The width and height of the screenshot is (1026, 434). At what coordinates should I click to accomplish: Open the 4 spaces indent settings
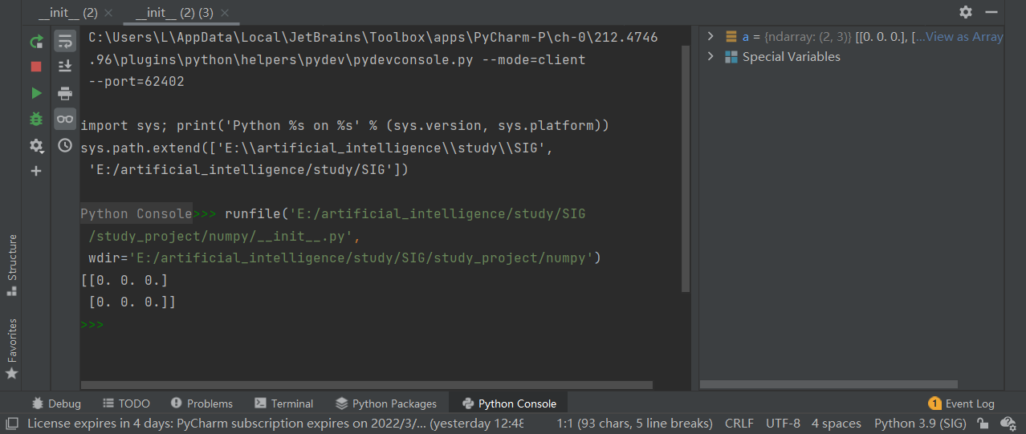(836, 424)
